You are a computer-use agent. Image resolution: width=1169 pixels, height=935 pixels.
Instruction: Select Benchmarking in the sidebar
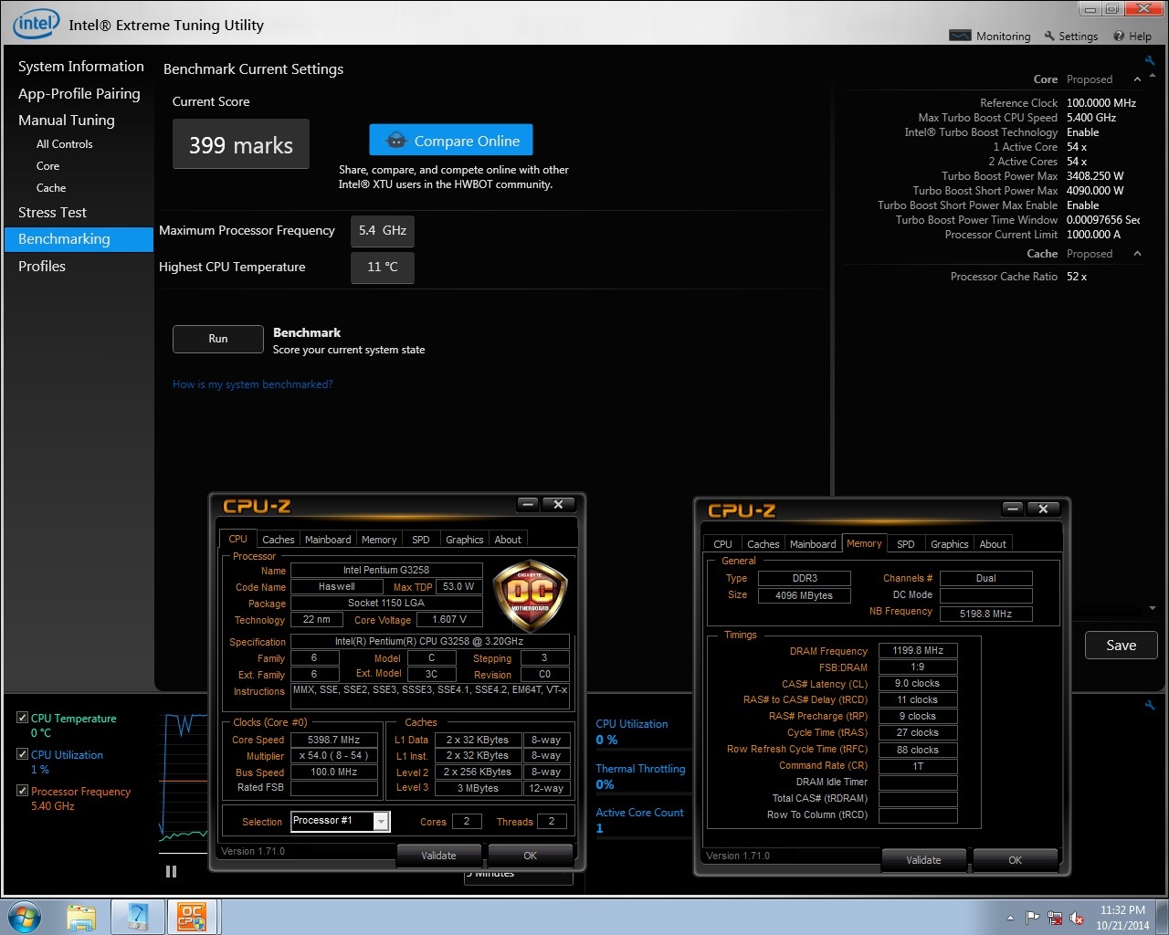click(79, 239)
